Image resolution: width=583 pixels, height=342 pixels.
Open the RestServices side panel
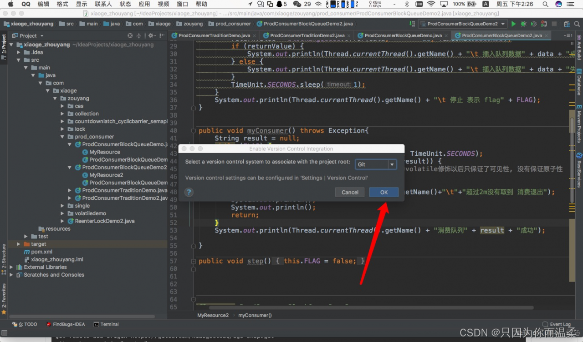tap(579, 170)
